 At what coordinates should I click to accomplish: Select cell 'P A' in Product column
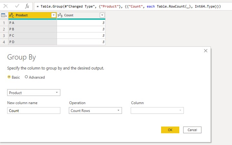(33, 23)
